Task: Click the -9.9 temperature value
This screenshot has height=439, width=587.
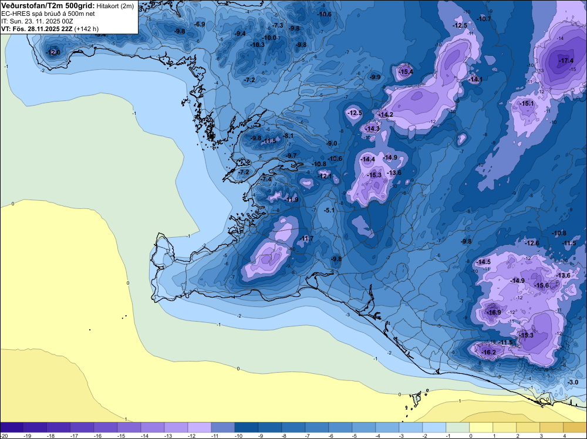Action: tap(375, 77)
